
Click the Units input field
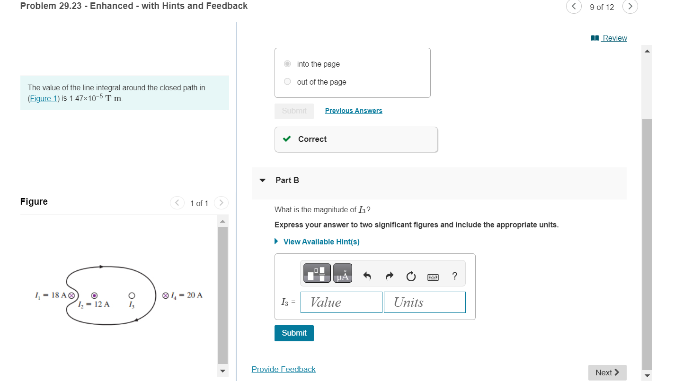click(x=424, y=302)
